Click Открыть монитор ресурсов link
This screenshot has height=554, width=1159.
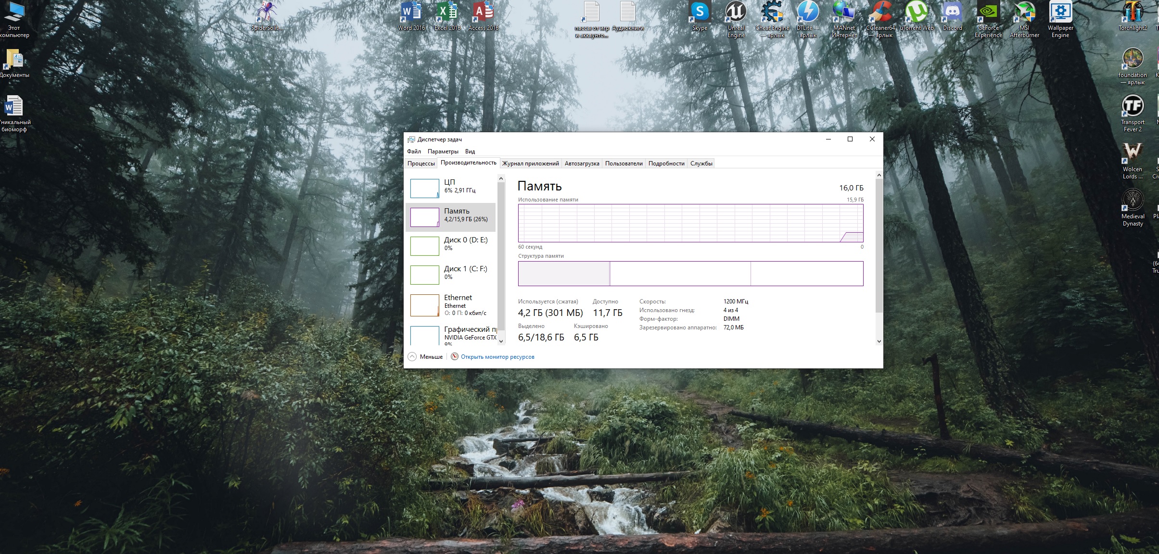click(497, 357)
